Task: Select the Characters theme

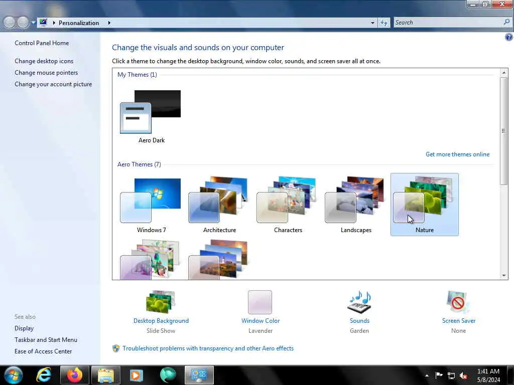Action: [288, 205]
